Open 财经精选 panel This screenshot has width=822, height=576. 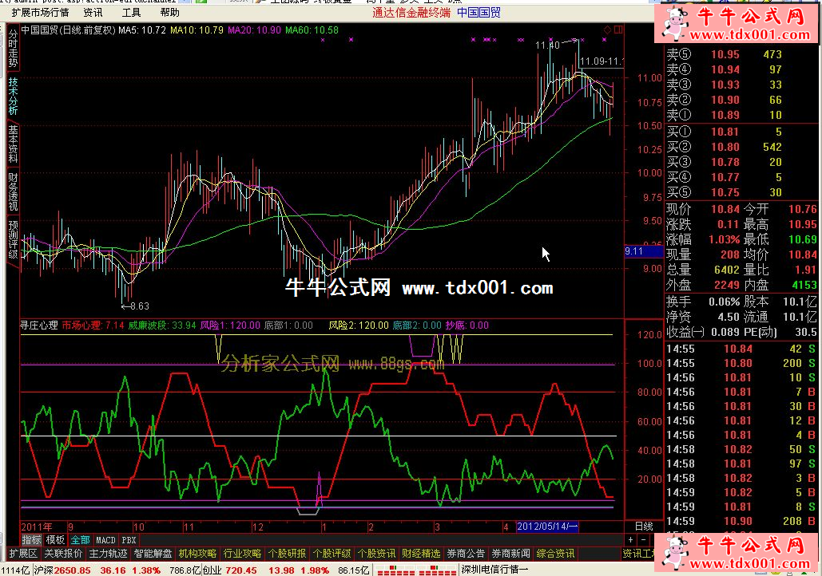click(421, 554)
